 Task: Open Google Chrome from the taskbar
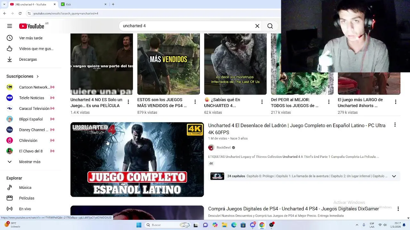tap(262, 225)
